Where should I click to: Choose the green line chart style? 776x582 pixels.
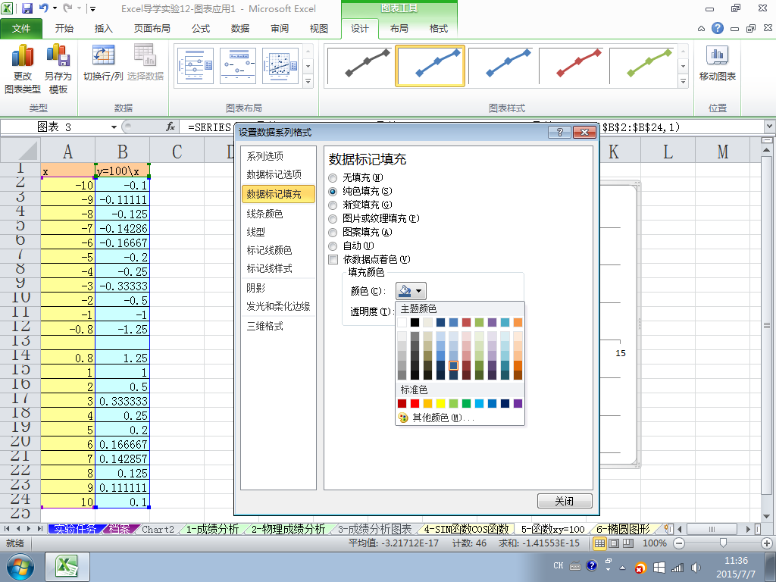tap(642, 66)
